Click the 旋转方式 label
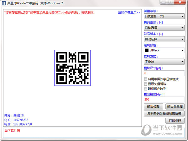Image resolution: width=188 pixels, height=141 pixels. click(x=151, y=56)
